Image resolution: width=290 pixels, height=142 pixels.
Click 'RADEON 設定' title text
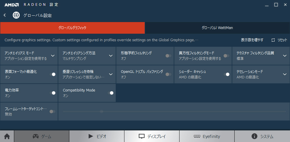click(x=41, y=5)
